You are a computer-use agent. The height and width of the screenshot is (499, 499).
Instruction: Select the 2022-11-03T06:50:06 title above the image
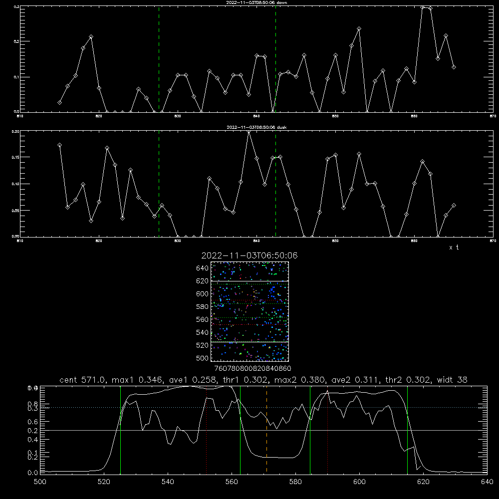tap(249, 255)
